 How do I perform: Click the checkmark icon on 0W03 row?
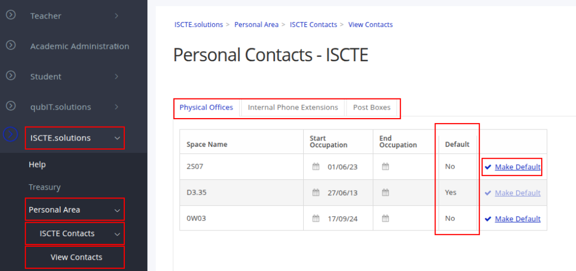pyautogui.click(x=488, y=219)
